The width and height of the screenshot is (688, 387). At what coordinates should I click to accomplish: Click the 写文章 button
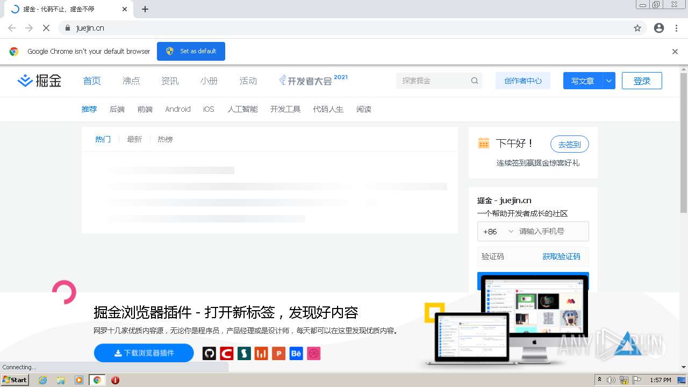(583, 81)
